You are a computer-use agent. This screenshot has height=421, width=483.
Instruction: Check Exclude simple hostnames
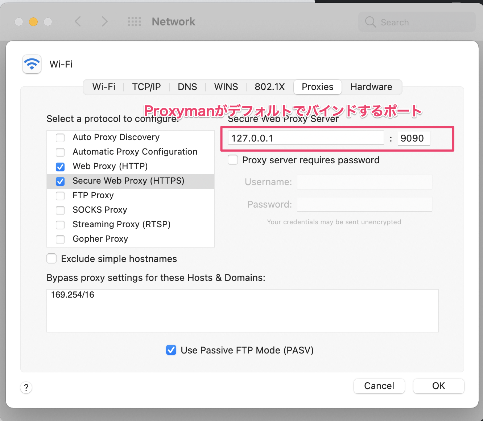(51, 258)
